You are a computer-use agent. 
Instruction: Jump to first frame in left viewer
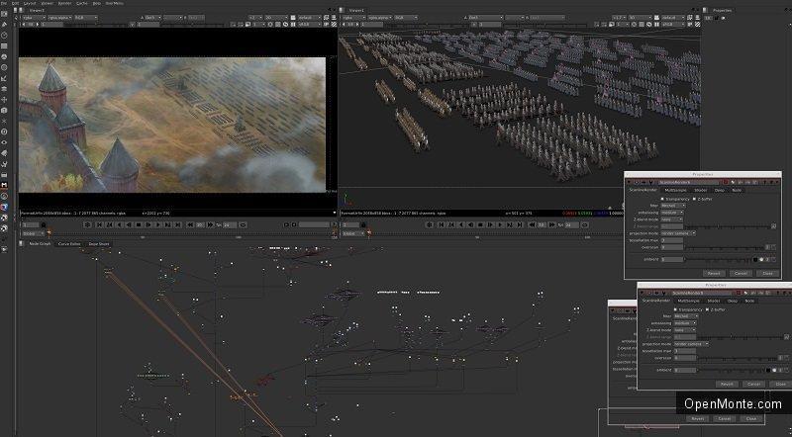coord(100,225)
